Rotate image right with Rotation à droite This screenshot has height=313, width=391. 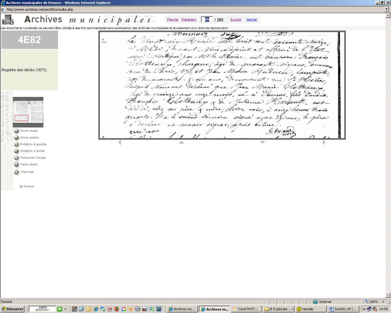16,151
